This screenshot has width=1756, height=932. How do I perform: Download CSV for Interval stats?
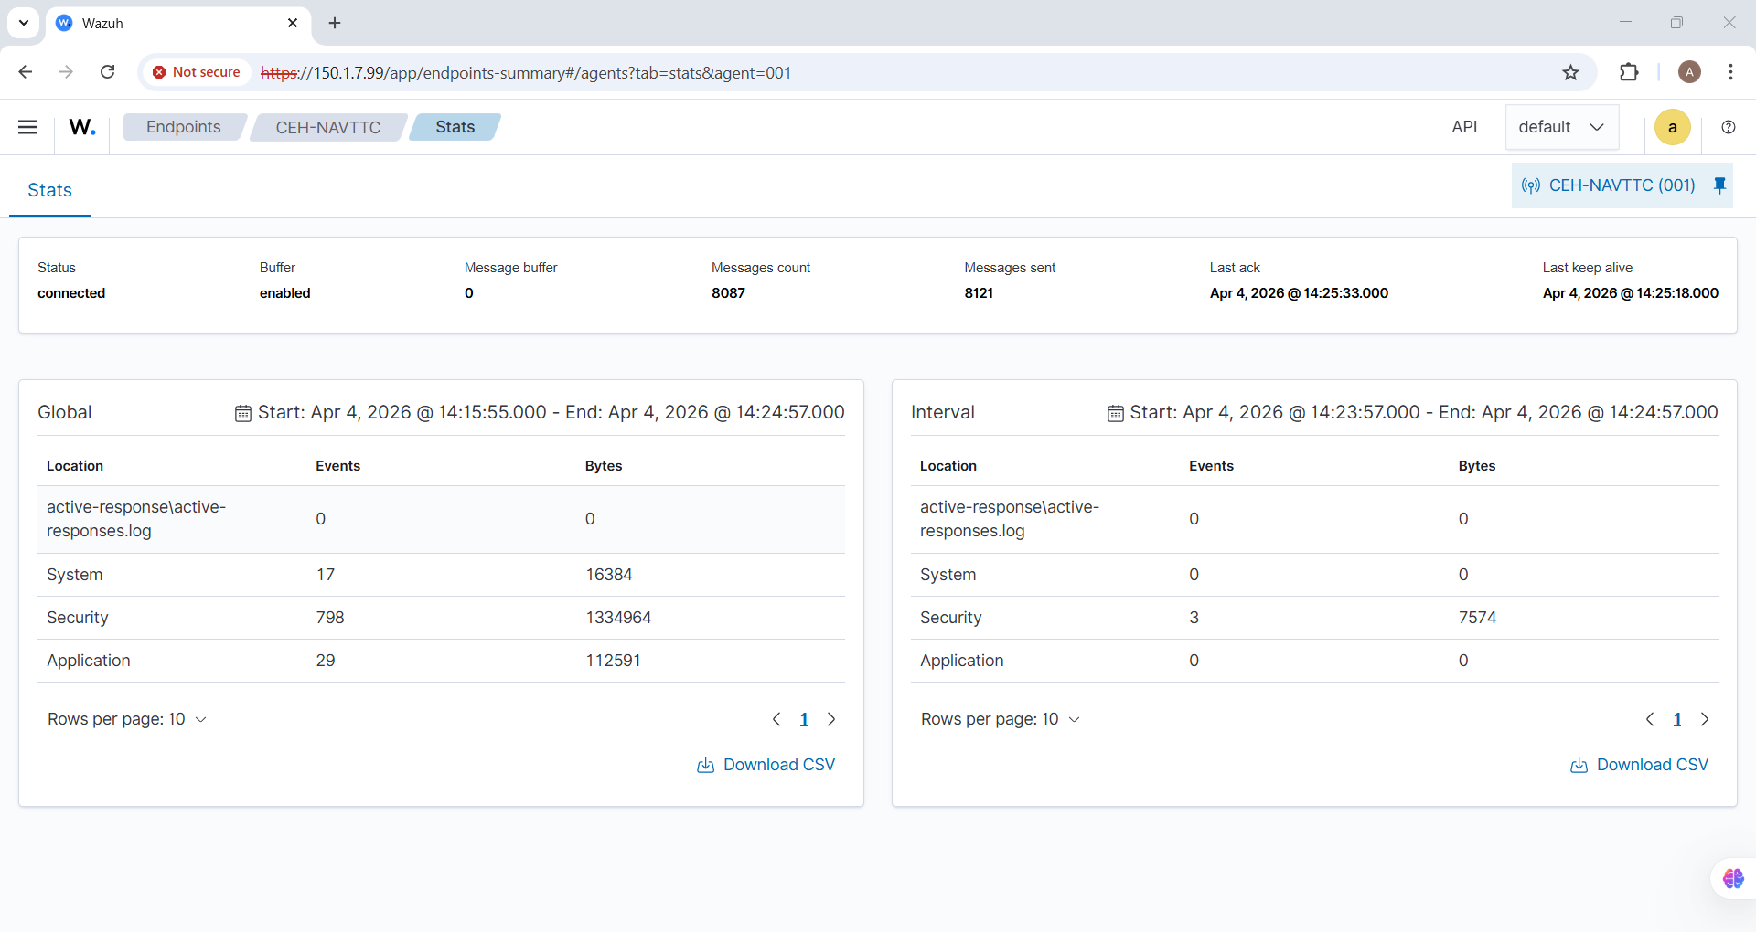(x=1640, y=765)
